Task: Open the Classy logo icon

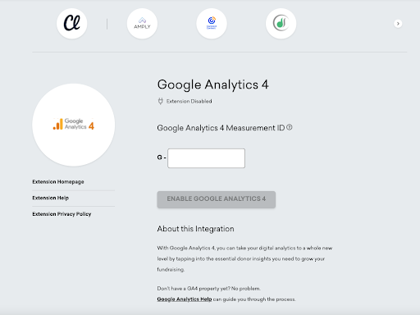Action: coord(72,24)
